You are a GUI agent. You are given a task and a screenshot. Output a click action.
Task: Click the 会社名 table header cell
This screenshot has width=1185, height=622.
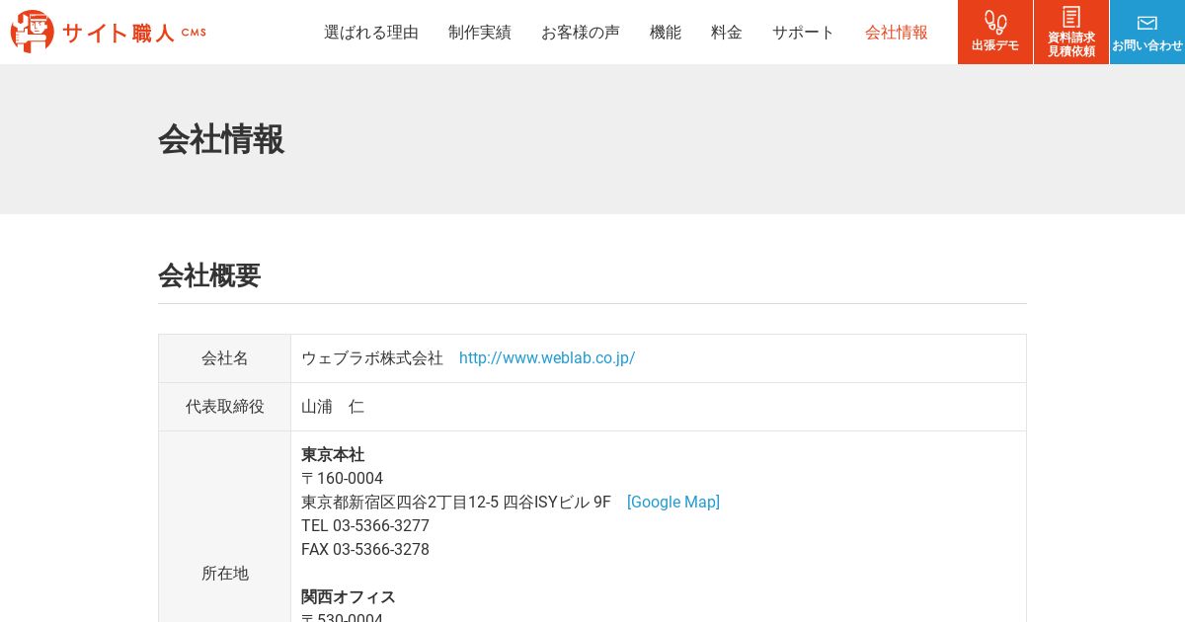(225, 358)
